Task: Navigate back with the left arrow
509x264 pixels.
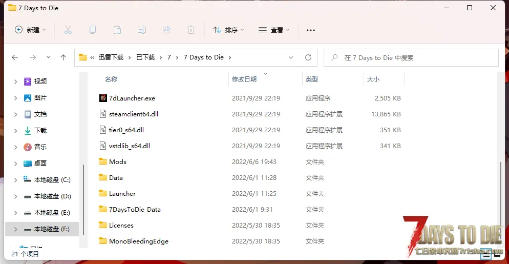Action: click(x=15, y=57)
